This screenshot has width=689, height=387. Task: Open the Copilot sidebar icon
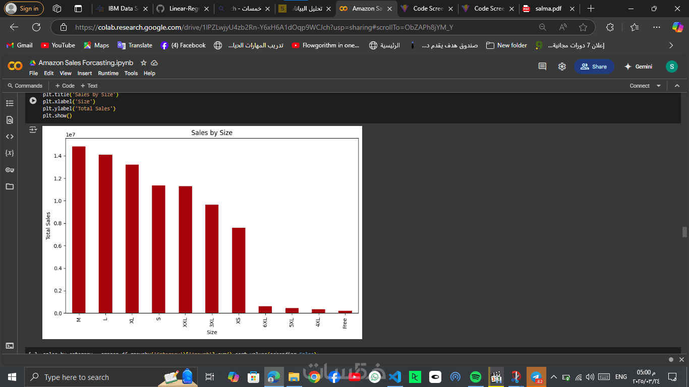[x=677, y=27]
